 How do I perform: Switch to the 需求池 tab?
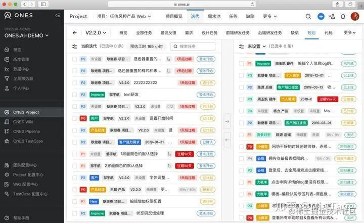pyautogui.click(x=214, y=17)
